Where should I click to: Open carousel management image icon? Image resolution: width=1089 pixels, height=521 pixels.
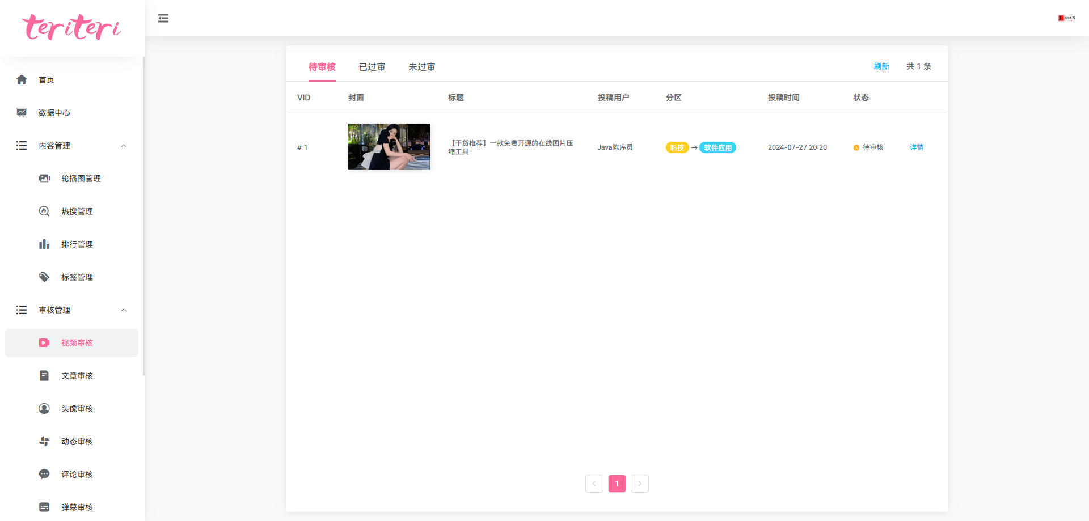pos(44,179)
